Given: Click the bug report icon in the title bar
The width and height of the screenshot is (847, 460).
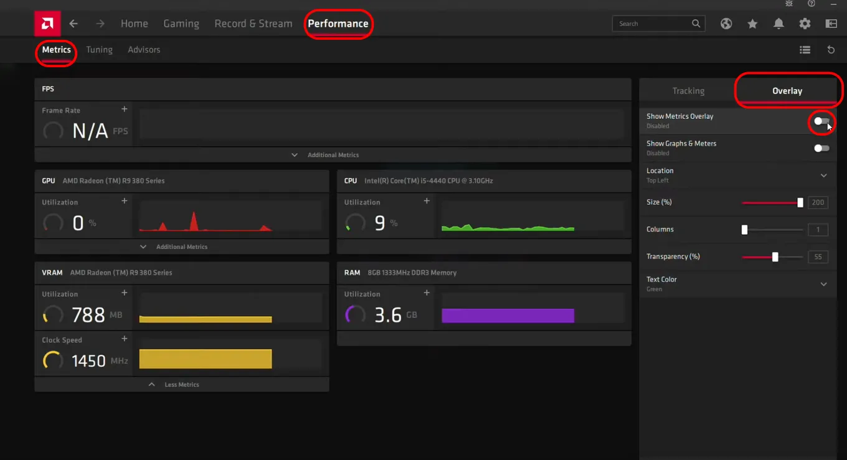Looking at the screenshot, I should pos(789,4).
